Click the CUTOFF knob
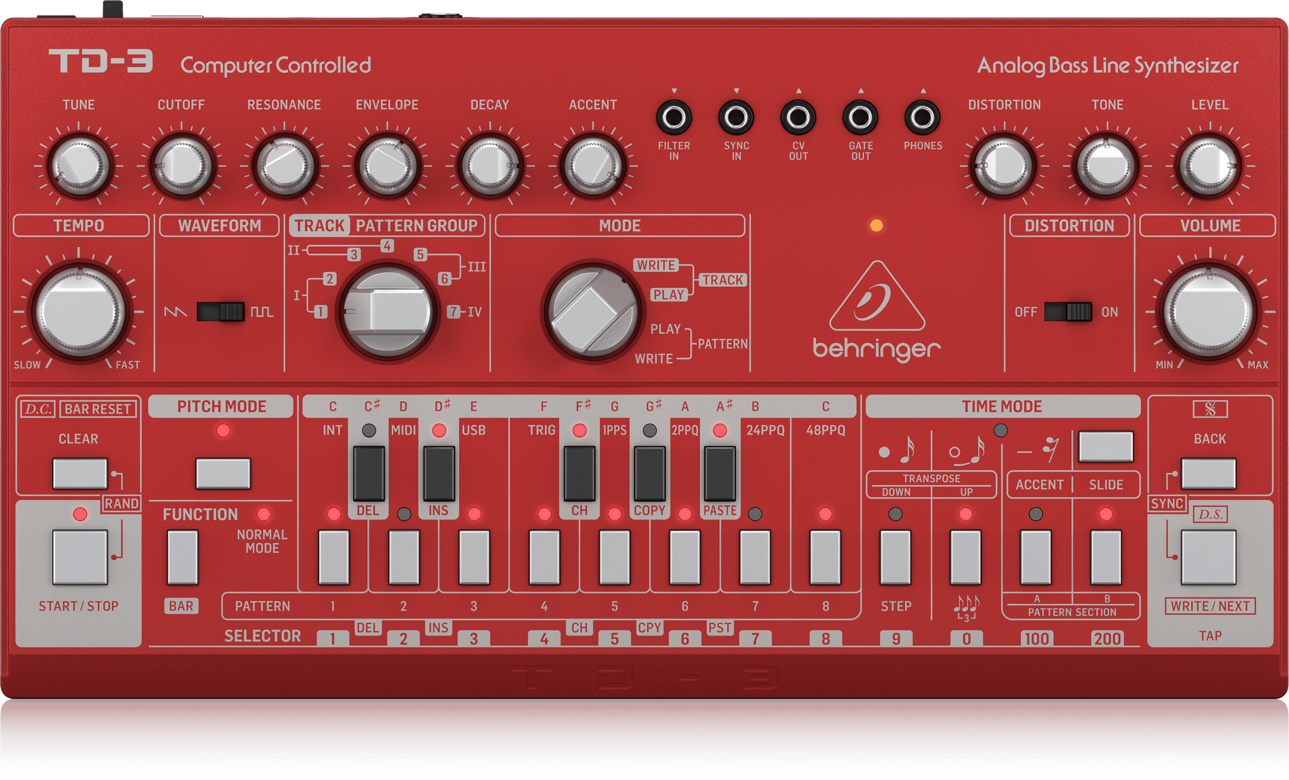This screenshot has width=1289, height=780. pyautogui.click(x=182, y=166)
